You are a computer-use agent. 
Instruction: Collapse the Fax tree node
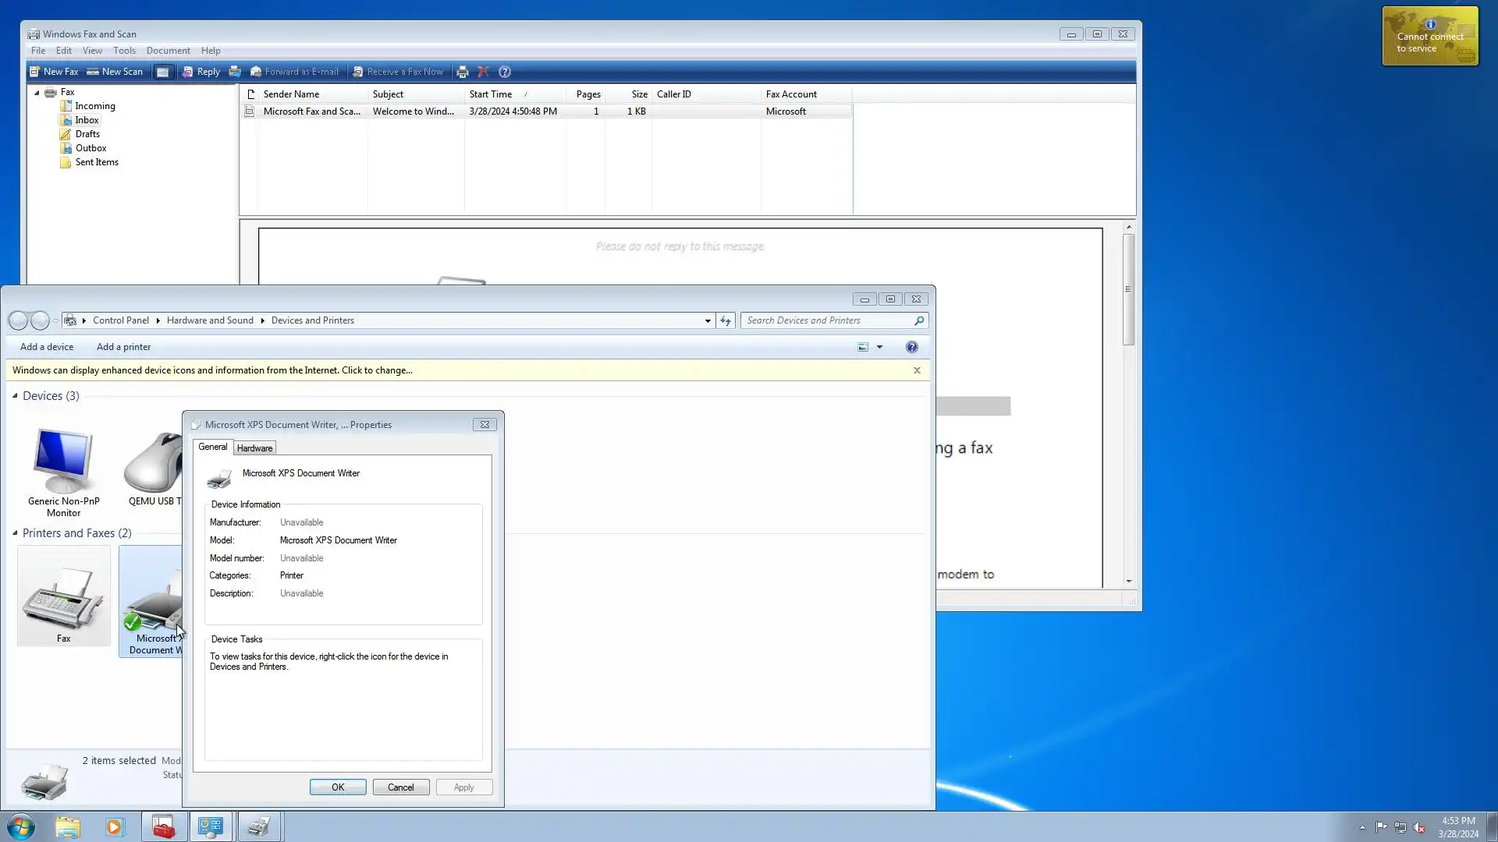coord(37,93)
